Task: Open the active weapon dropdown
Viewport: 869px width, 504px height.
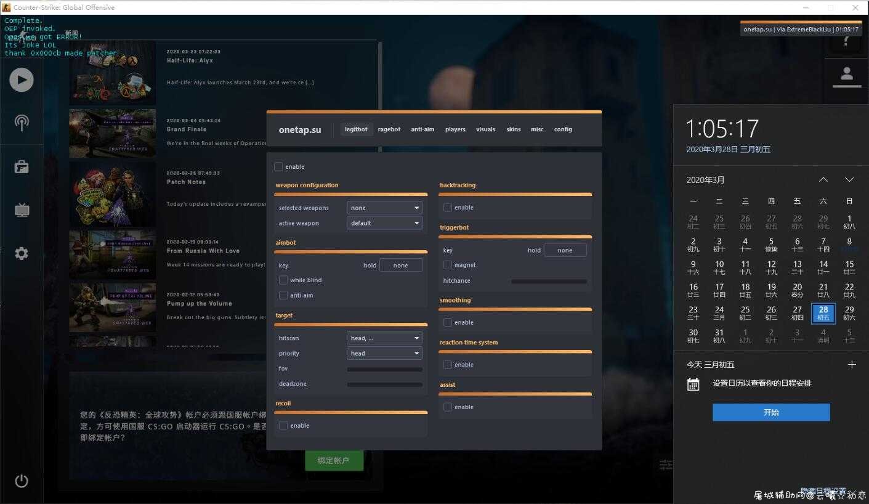Action: (385, 223)
